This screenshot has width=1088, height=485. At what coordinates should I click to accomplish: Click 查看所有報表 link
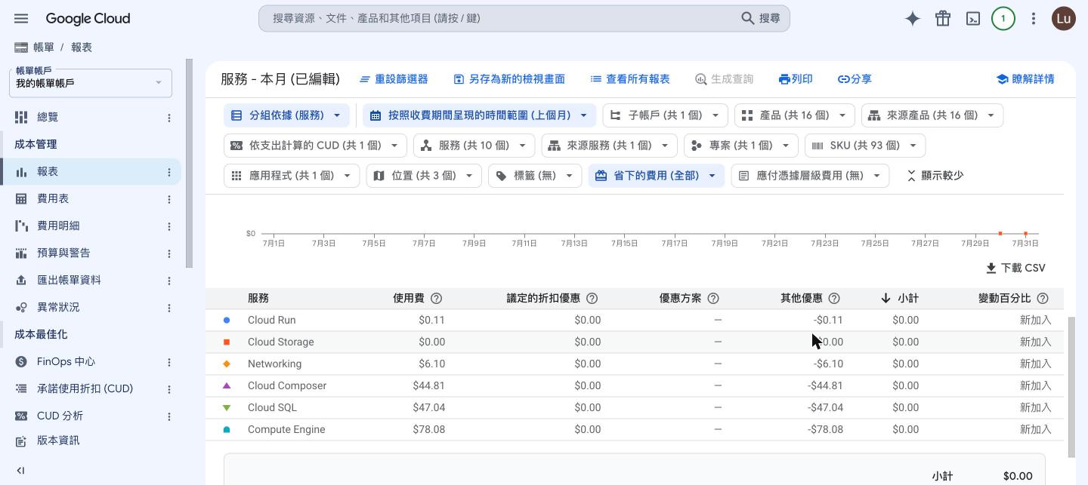pyautogui.click(x=630, y=79)
